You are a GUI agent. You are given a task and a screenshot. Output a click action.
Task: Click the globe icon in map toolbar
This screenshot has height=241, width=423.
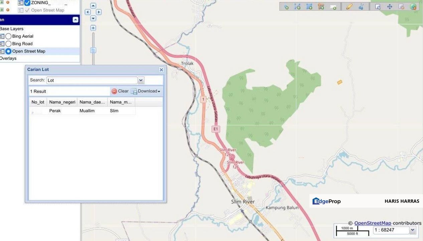(413, 7)
